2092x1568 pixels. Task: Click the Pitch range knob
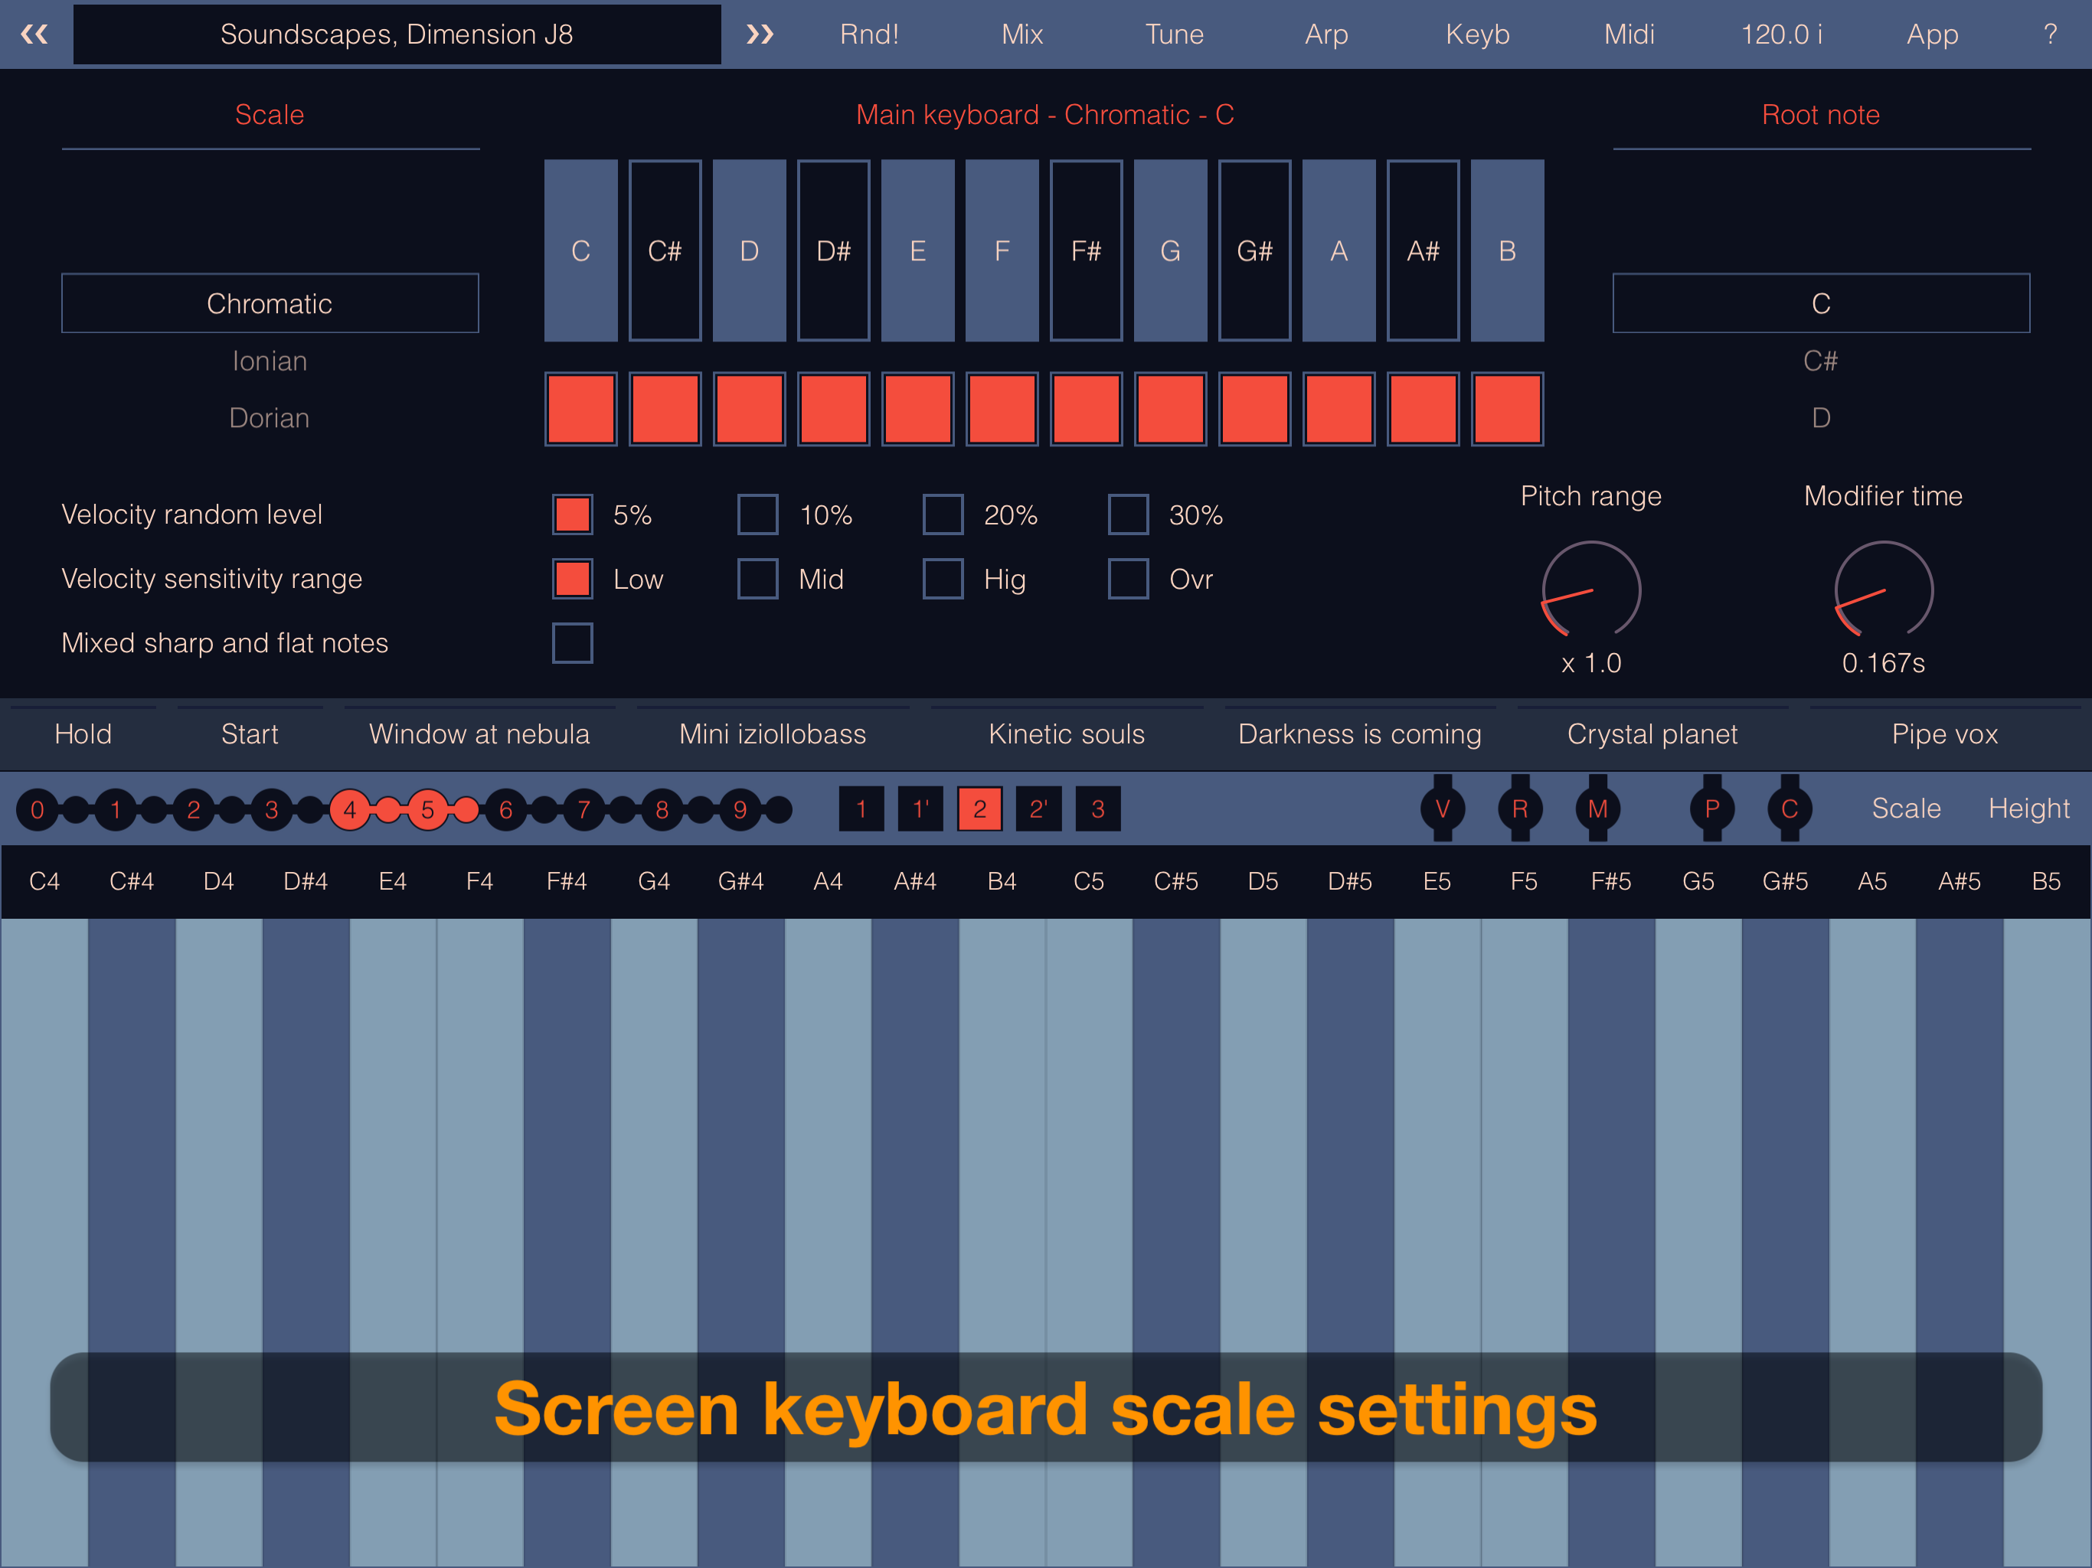click(1590, 590)
